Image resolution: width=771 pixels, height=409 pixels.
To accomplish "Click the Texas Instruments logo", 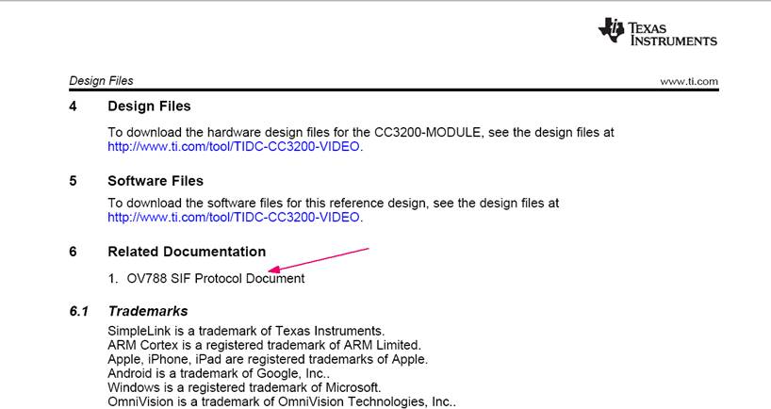I will 657,32.
